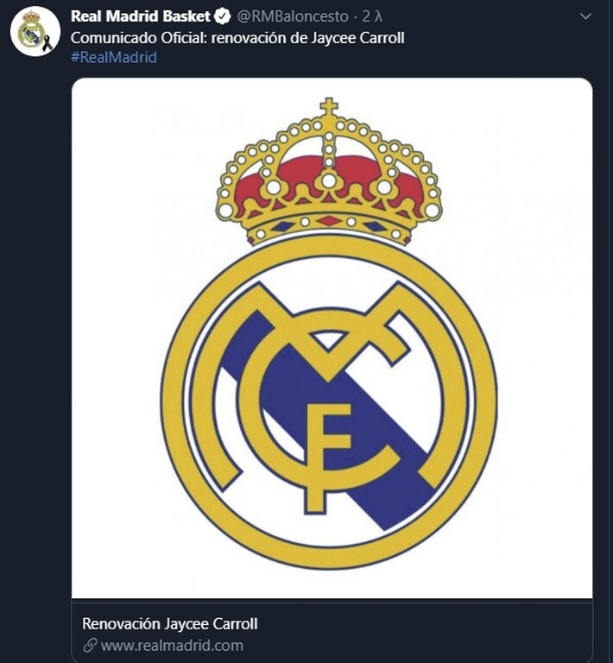Click the cross atop the crown
Image resolution: width=613 pixels, height=663 pixels.
coord(328,107)
